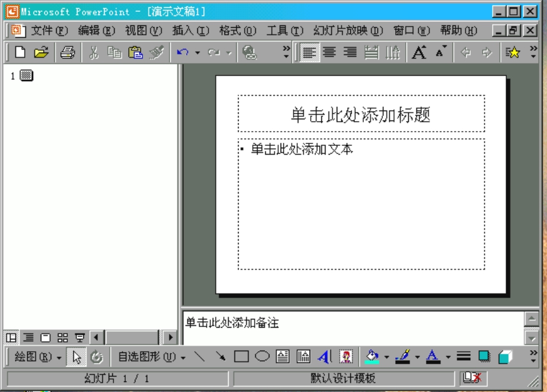547x392 pixels.
Task: Click body placeholder 单击此处添加文本
Action: [361, 204]
